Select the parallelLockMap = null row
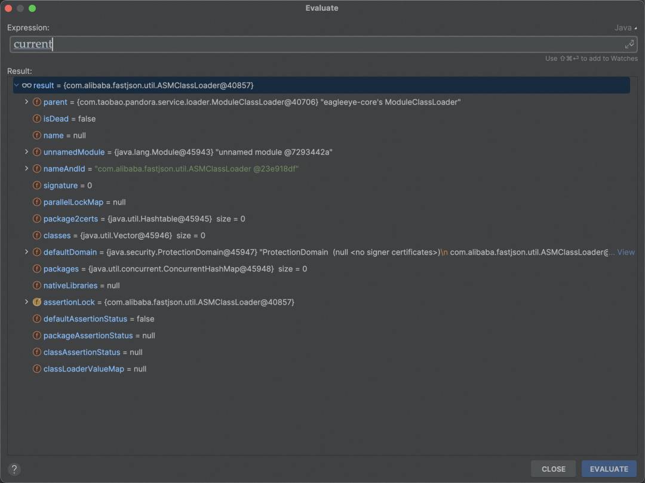 321,202
